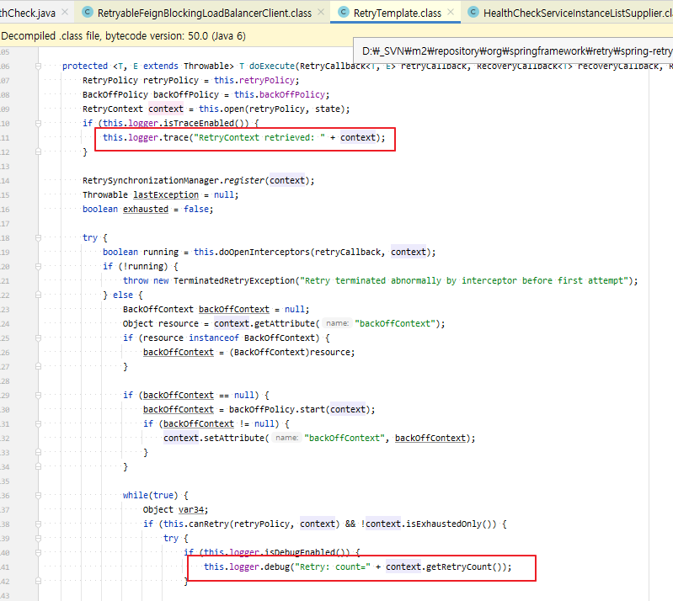673x601 pixels.
Task: Click 'name:' hint on the getAttribute line
Action: coord(337,323)
